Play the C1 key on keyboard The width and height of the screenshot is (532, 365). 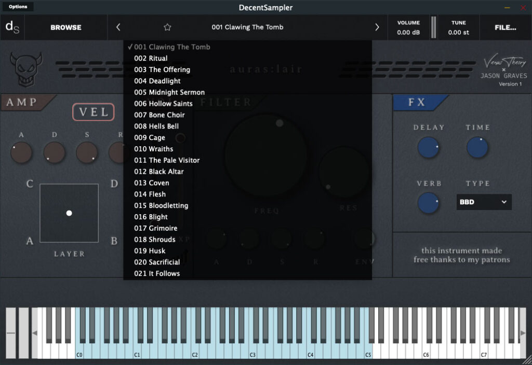tap(137, 352)
